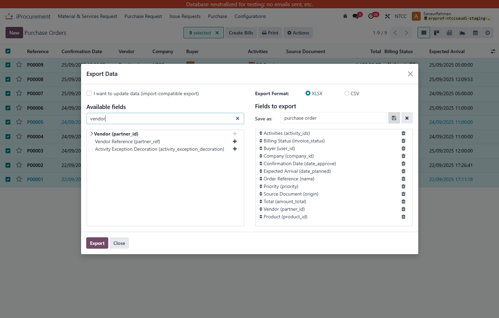
Task: Uncheck the P00009 row checkbox
Action: [8, 64]
